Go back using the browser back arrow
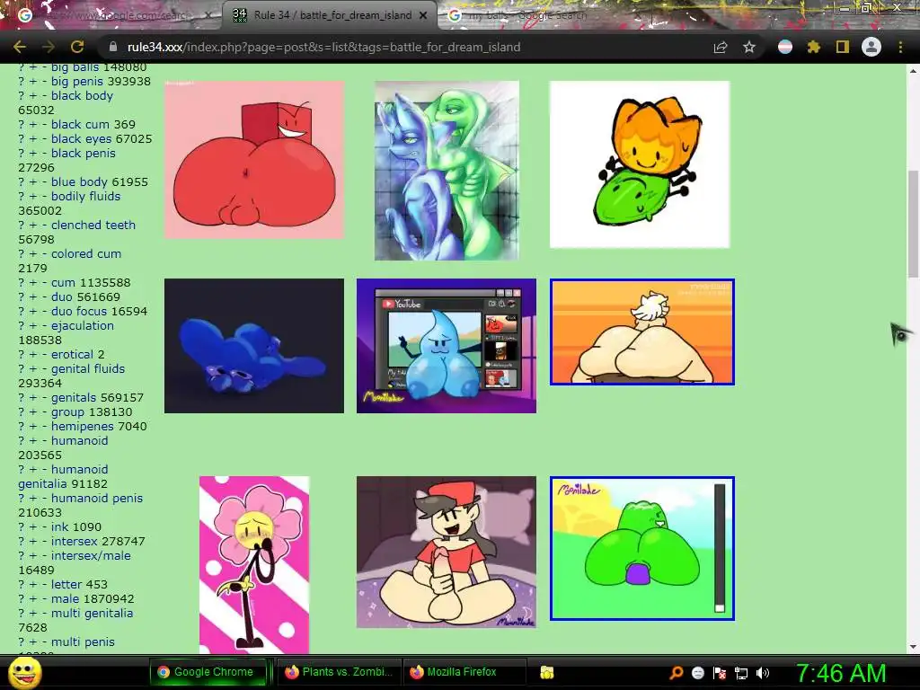This screenshot has height=690, width=920. pyautogui.click(x=20, y=47)
